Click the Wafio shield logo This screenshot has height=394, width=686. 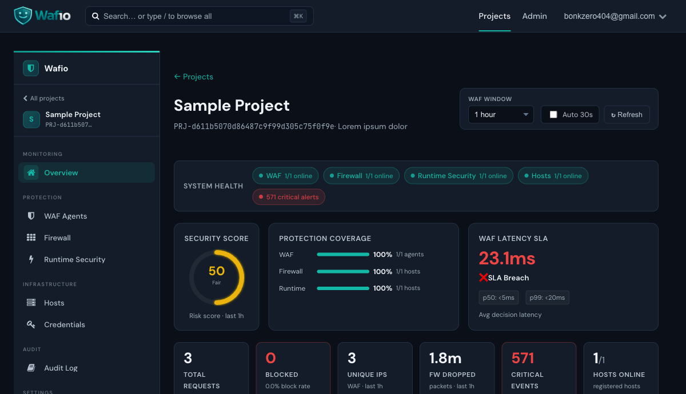coord(23,16)
